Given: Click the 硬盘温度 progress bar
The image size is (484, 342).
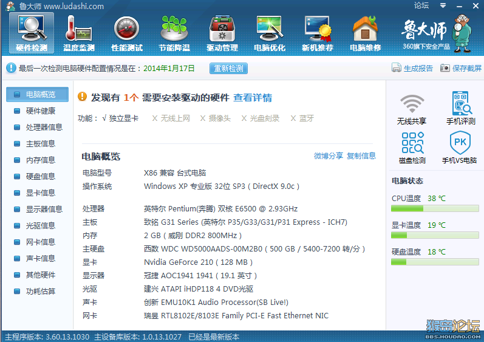Looking at the screenshot, I should tap(435, 262).
